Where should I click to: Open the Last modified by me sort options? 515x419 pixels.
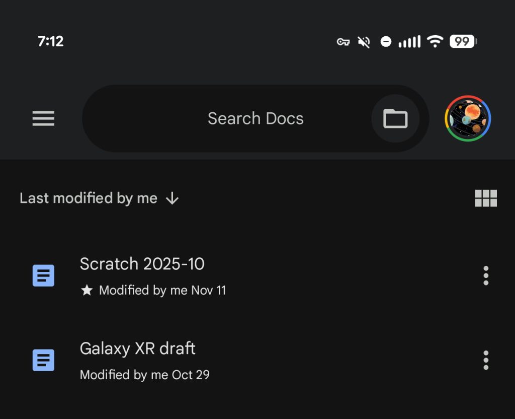[88, 198]
